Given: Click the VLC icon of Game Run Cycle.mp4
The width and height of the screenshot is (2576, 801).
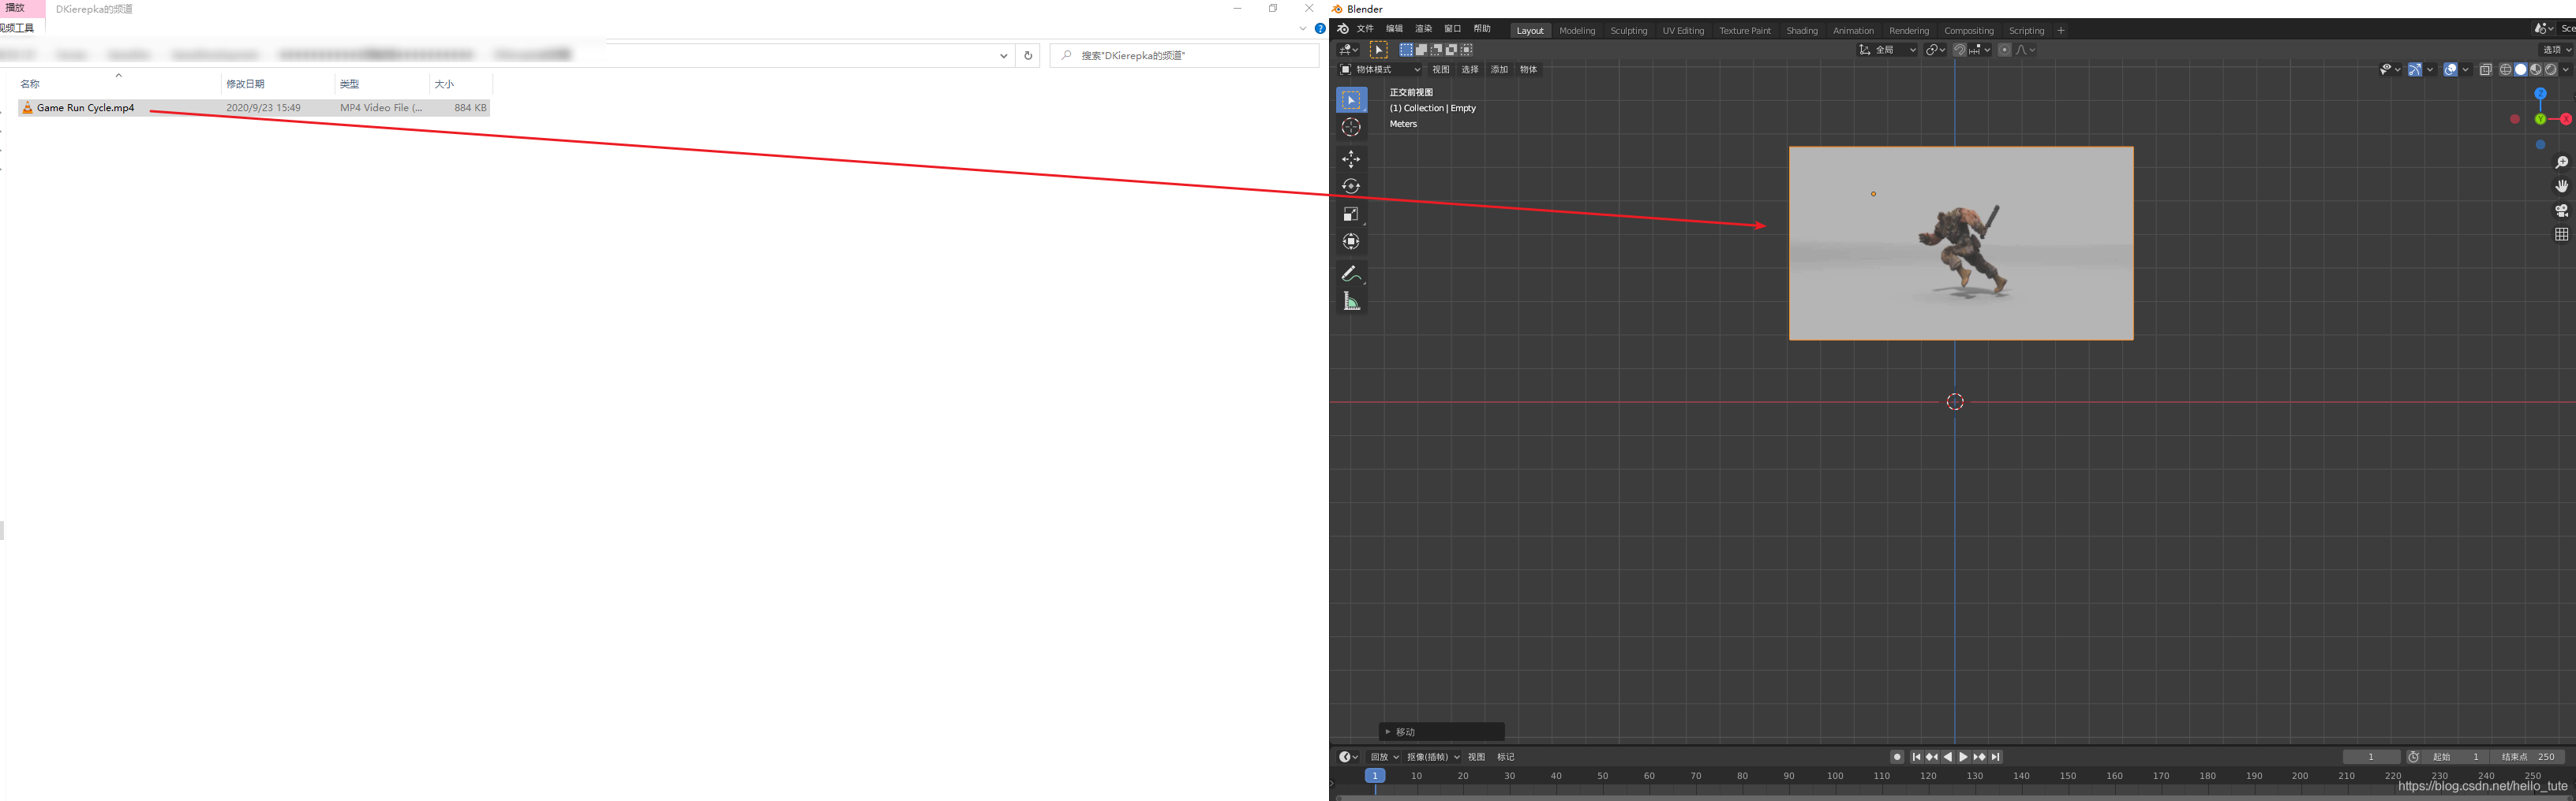Looking at the screenshot, I should [x=28, y=108].
